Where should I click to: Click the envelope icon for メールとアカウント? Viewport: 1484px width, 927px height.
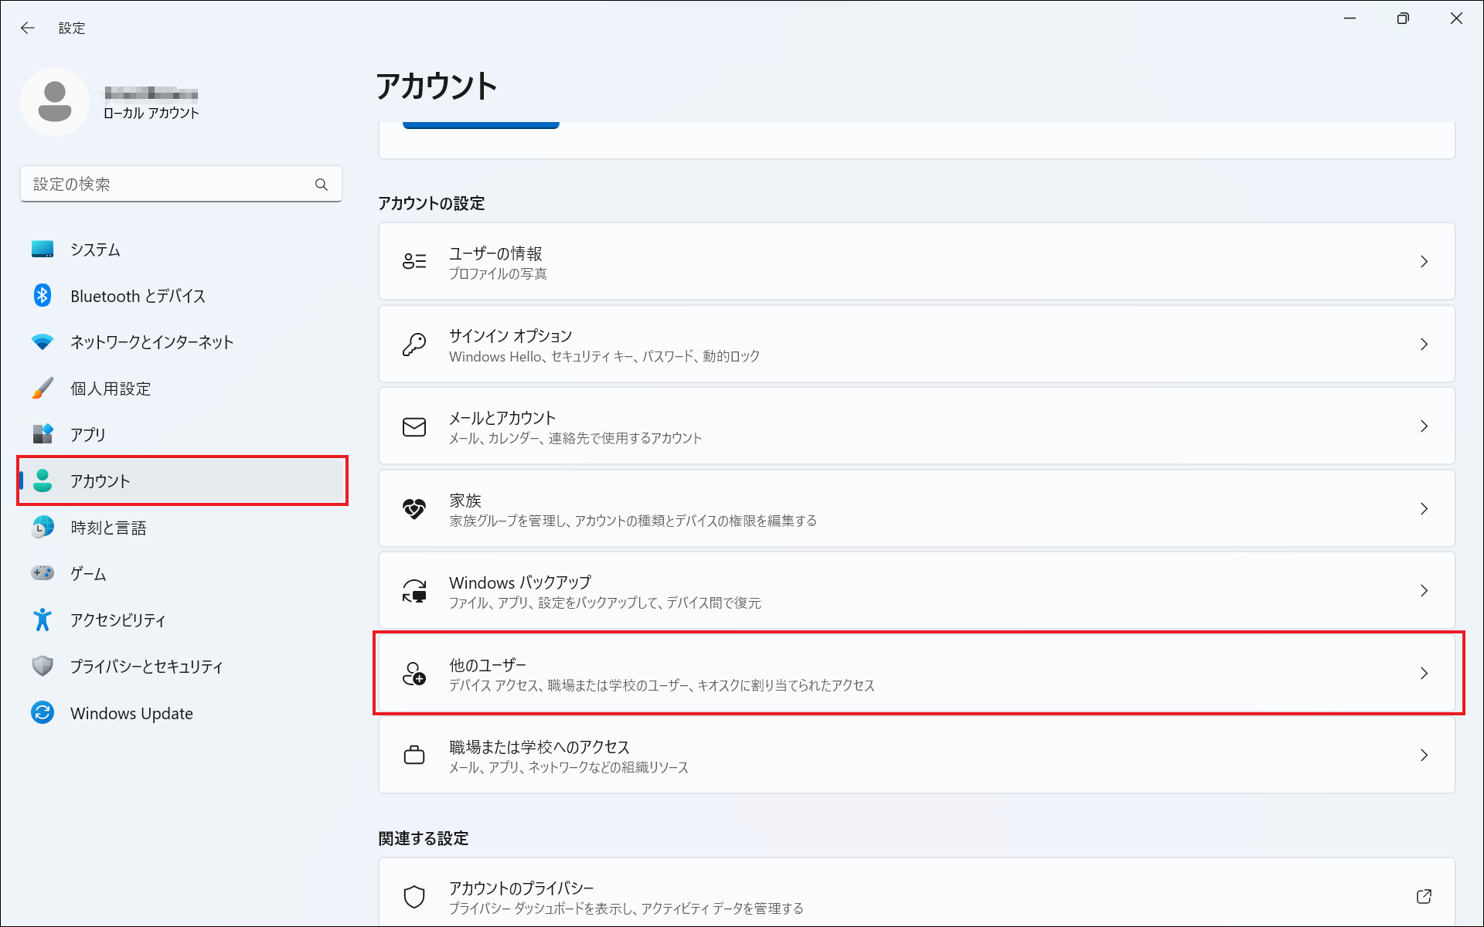[x=414, y=427]
